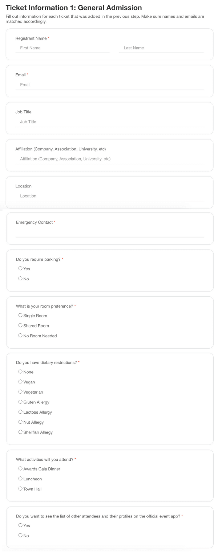Click the First Name input field

tap(62, 48)
